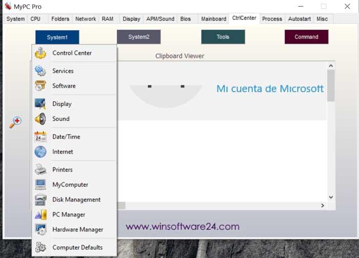Screen dimensions: 359x258
Task: Switch to the Process tab
Action: pos(272,19)
